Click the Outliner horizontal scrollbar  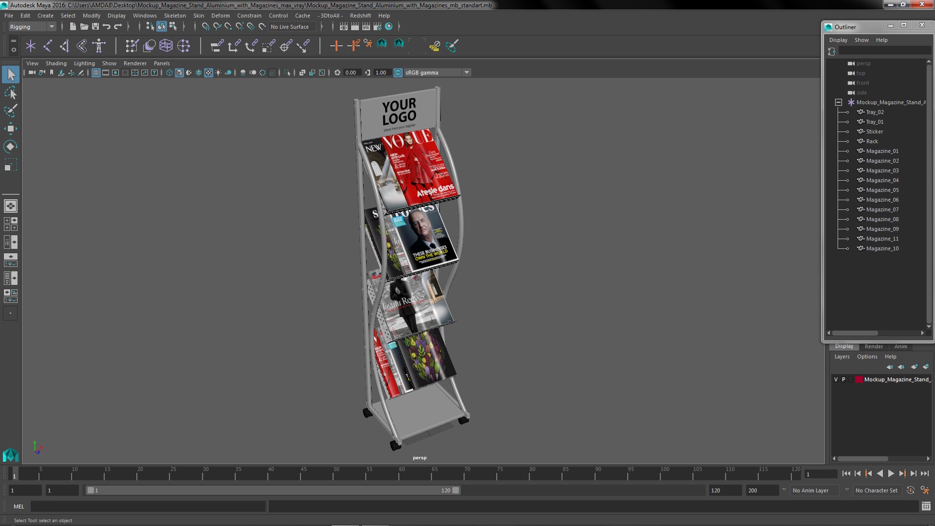coord(855,333)
